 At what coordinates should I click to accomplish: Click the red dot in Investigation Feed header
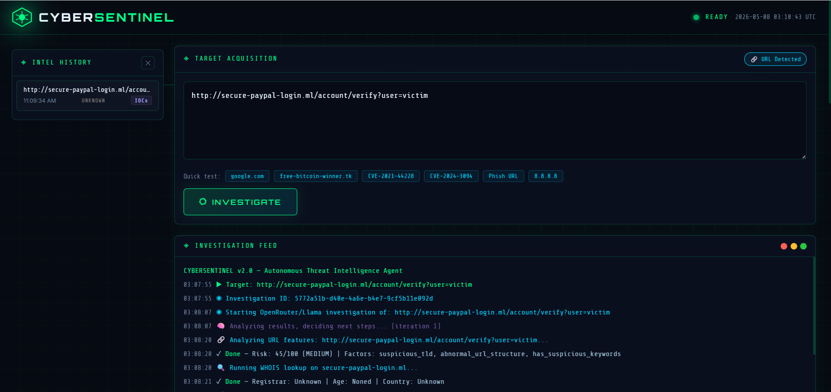click(784, 246)
